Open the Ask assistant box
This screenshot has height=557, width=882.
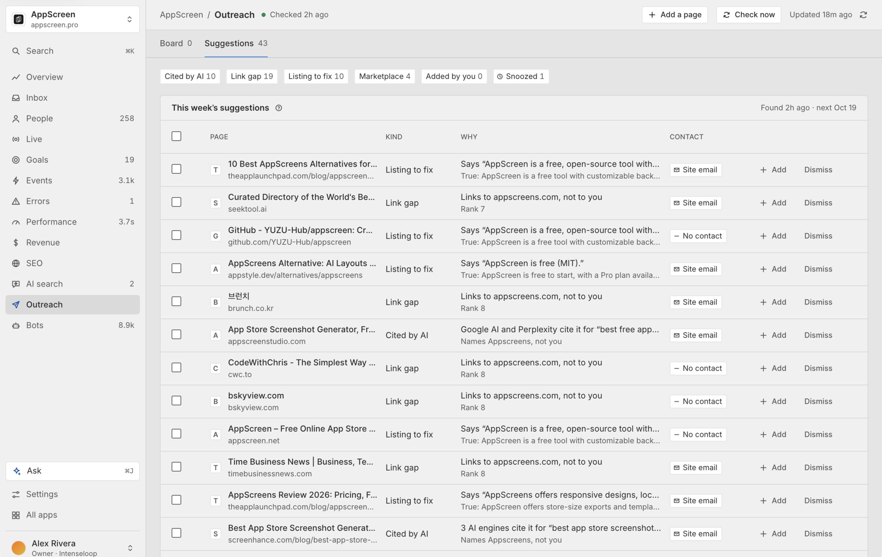pyautogui.click(x=73, y=471)
